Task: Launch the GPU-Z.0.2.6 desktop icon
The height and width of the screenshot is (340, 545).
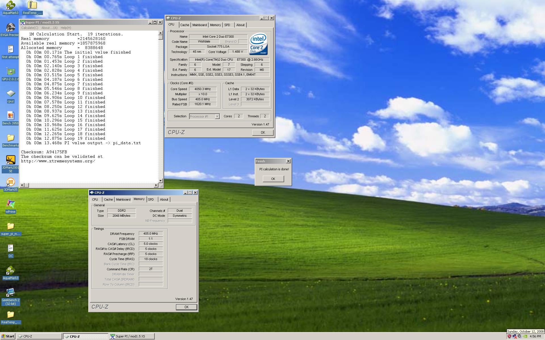Action: point(11,71)
